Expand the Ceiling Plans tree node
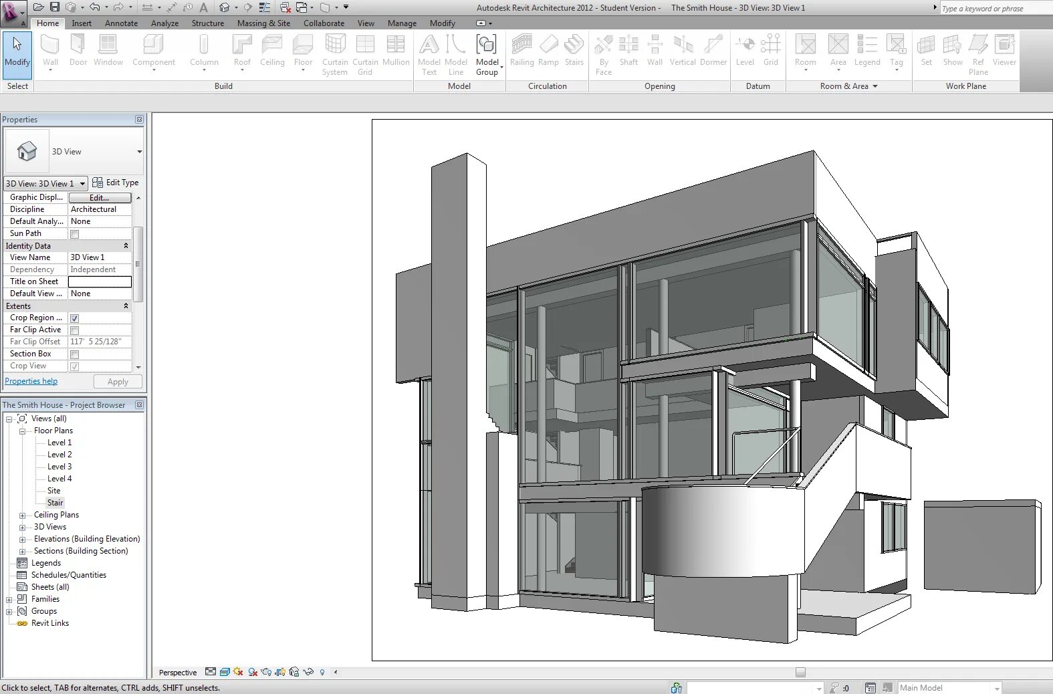Screen dimensions: 1053x694 tap(22, 515)
